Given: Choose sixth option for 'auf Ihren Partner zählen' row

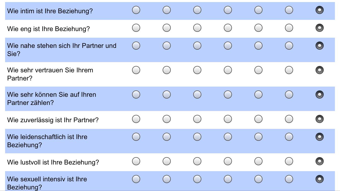Looking at the screenshot, I should coord(289,94).
